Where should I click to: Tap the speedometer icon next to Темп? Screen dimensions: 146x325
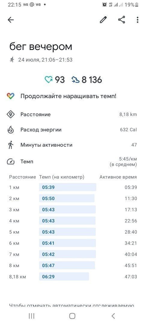coord(11,162)
